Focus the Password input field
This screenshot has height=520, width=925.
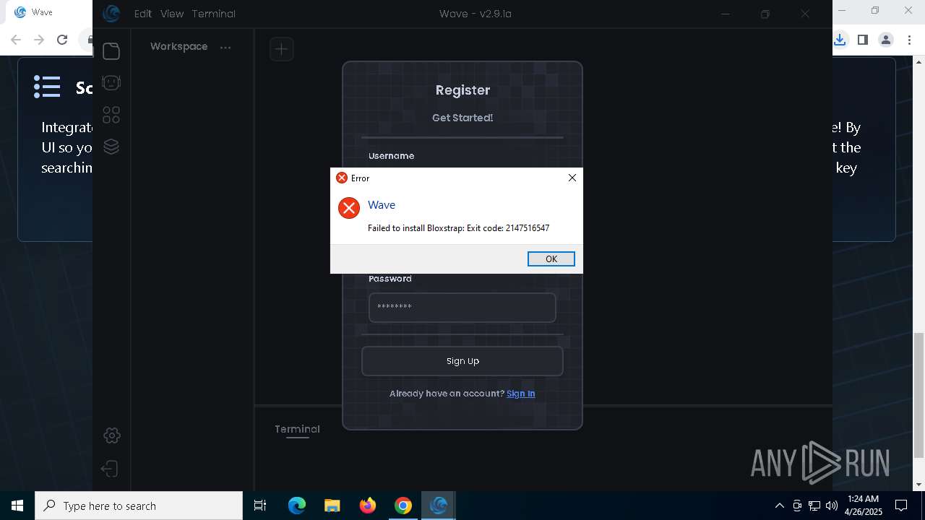click(x=462, y=307)
